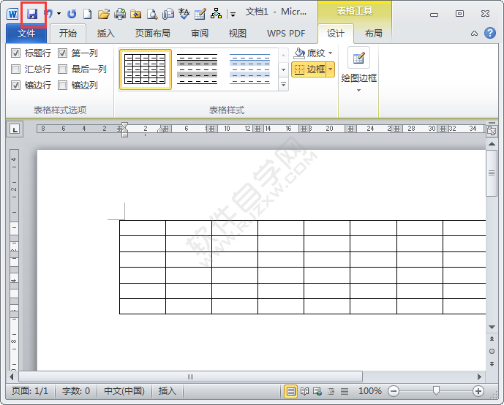Screen dimensions: 504x405
Task: Uncheck the Header Row (标题行) checkbox
Action: 16,53
